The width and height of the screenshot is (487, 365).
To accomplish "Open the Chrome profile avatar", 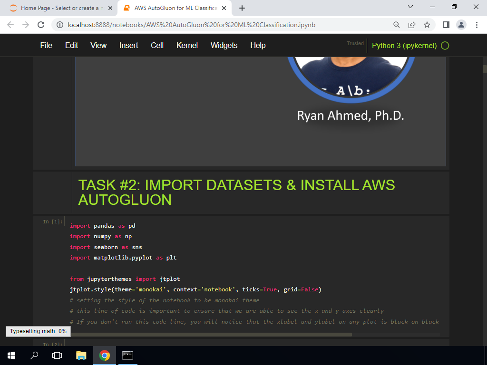I will tap(461, 25).
